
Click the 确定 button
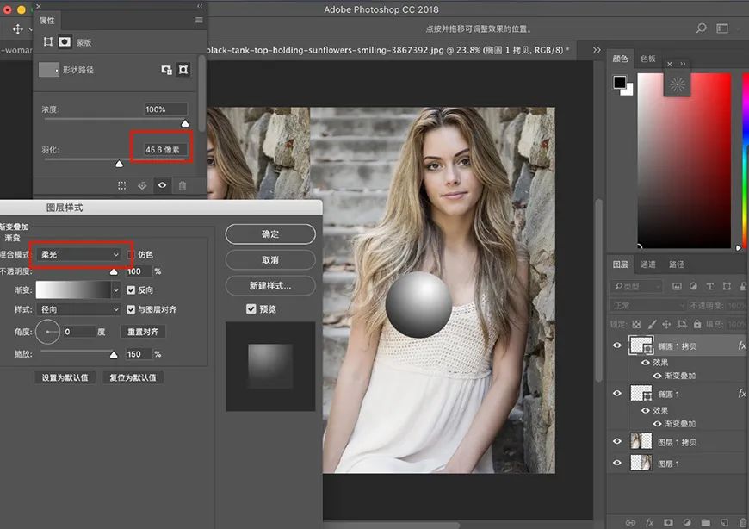[x=270, y=234]
